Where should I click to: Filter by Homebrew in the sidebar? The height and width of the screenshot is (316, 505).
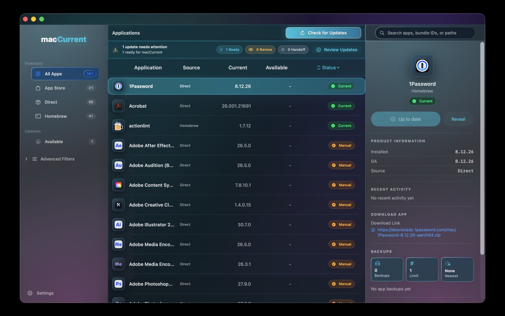click(x=65, y=116)
